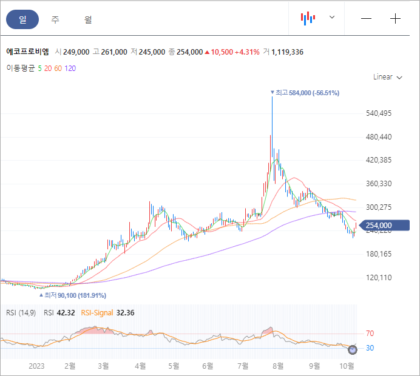Image resolution: width=420 pixels, height=376 pixels.
Task: Click the 8월 date axis label
Action: coord(278,366)
